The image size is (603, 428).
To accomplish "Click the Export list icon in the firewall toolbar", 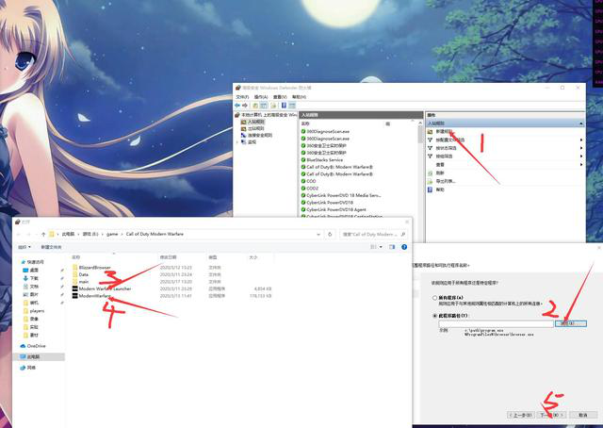I will (x=273, y=105).
